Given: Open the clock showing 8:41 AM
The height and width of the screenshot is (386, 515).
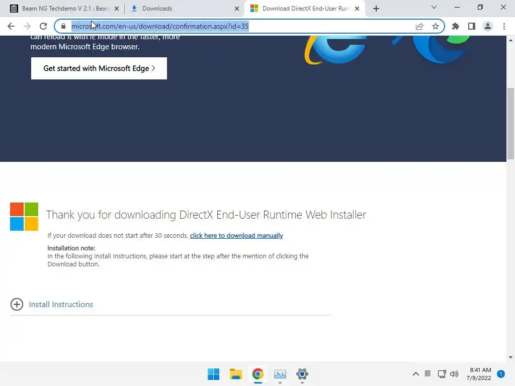Looking at the screenshot, I should coord(479,374).
